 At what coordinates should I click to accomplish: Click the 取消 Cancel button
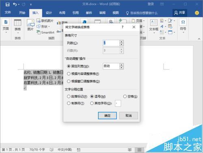click(x=129, y=116)
